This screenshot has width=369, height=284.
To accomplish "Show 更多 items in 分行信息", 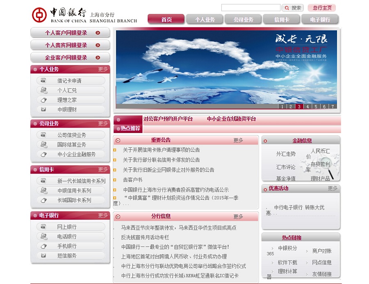I will click(238, 216).
